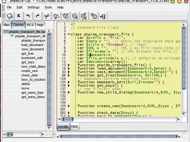
Task: Select keys_to_bookmark in the class tree
Action: pyautogui.click(x=33, y=79)
